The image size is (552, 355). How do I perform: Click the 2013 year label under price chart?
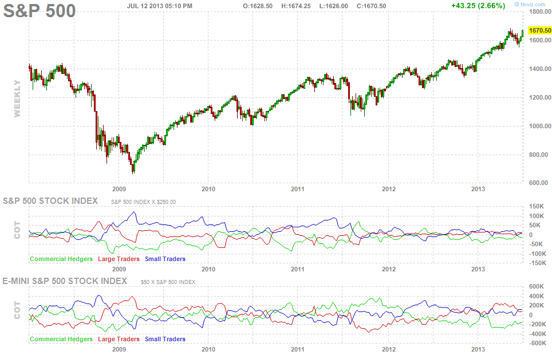pos(478,189)
